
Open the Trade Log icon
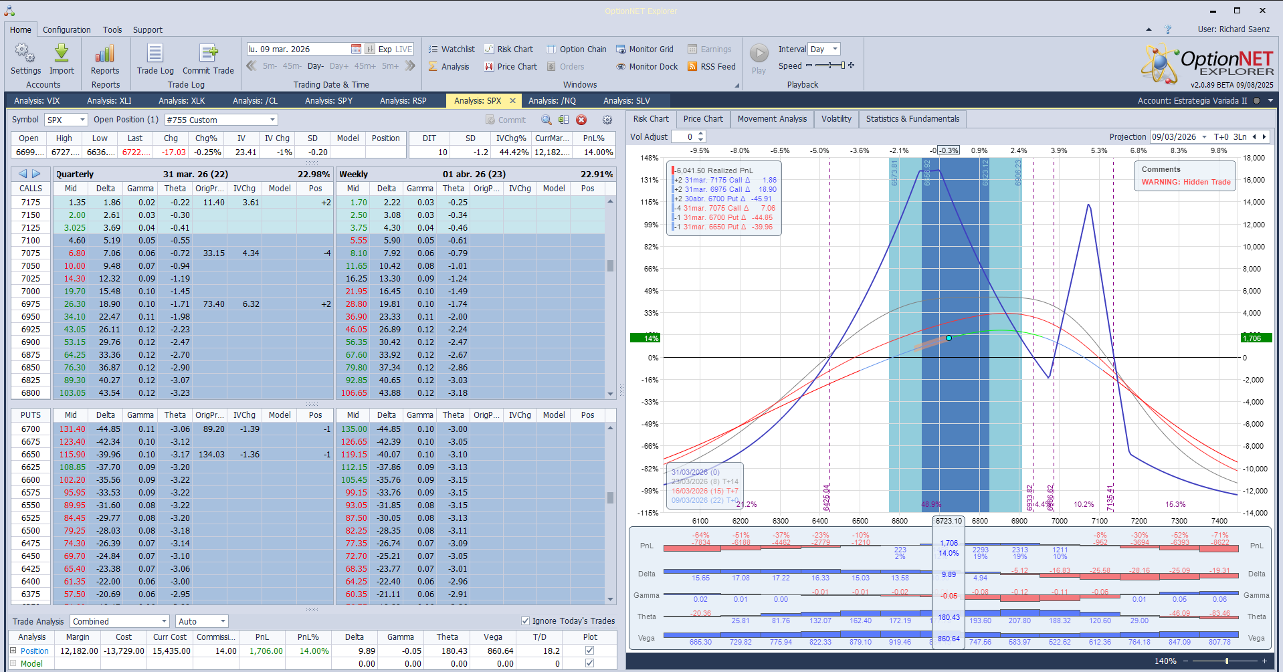[155, 53]
